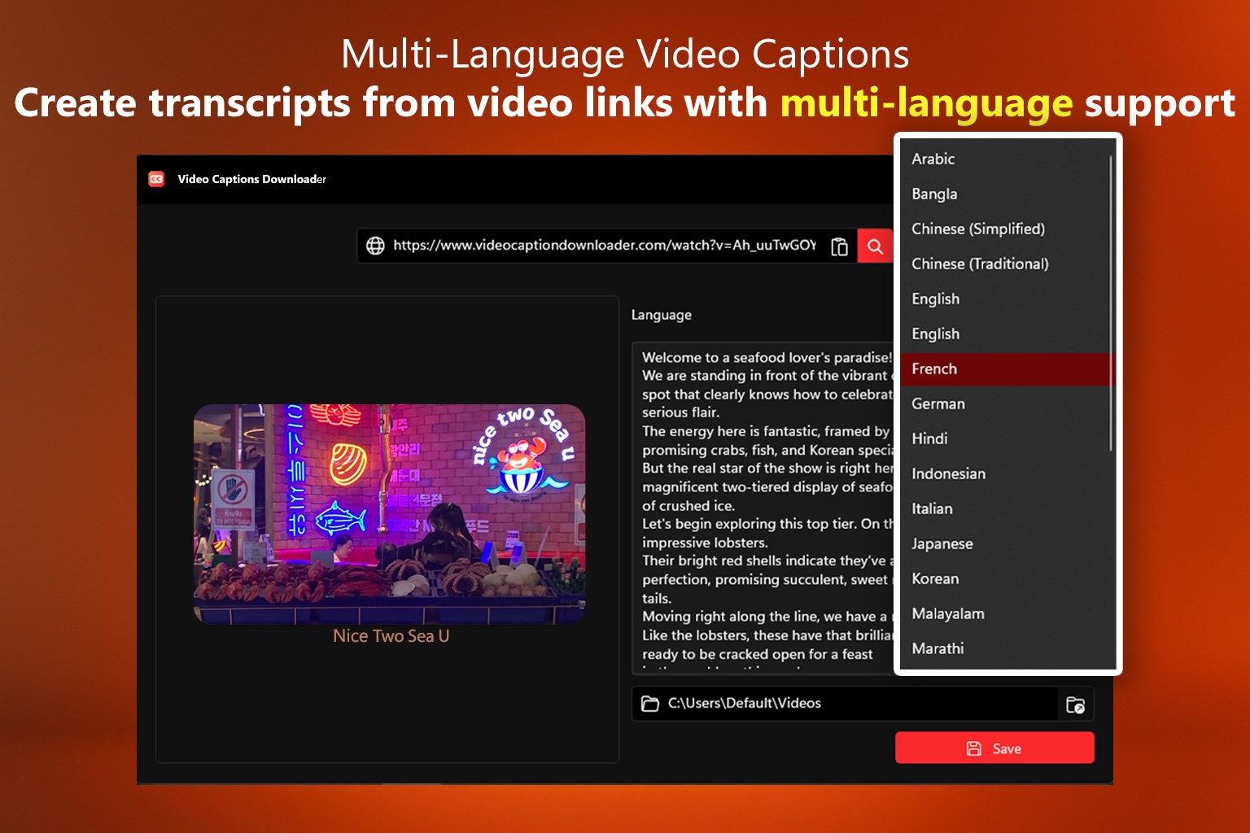This screenshot has height=833, width=1250.
Task: Click the globe icon in the URL bar
Action: [375, 246]
